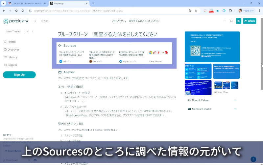Open the three-dots more options menu

[225, 21]
